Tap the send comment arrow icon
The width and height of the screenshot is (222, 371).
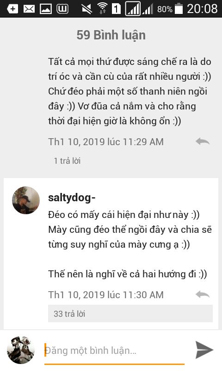(x=204, y=350)
